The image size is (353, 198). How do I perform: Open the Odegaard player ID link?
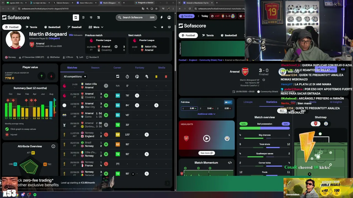coord(54,38)
